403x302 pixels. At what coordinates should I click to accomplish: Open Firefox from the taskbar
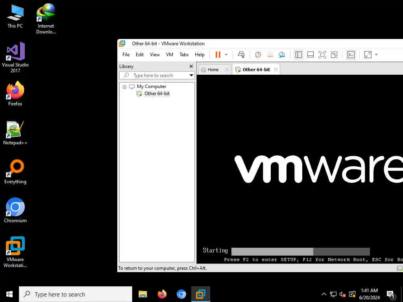[x=162, y=294]
